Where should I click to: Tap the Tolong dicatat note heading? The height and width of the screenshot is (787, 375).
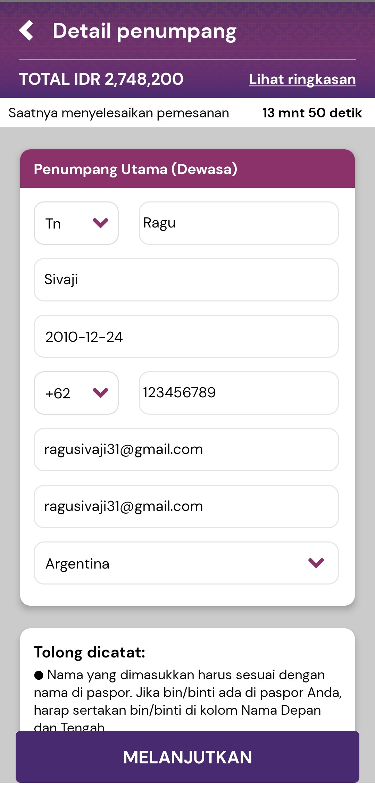click(90, 652)
